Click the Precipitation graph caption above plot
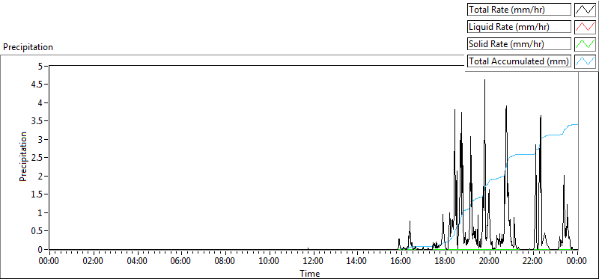Screen dimensions: 599x279 (x=28, y=47)
